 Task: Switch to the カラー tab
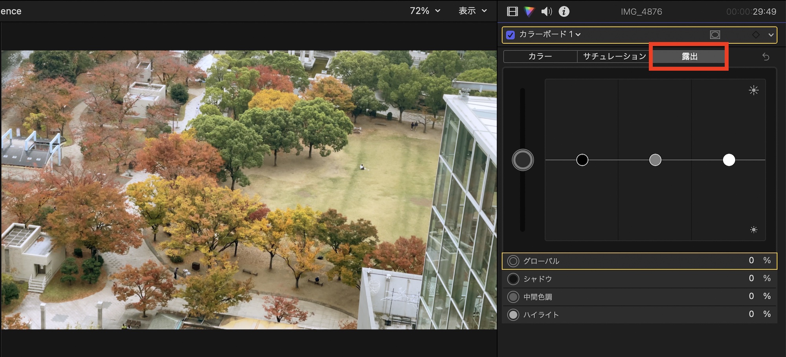tap(540, 57)
